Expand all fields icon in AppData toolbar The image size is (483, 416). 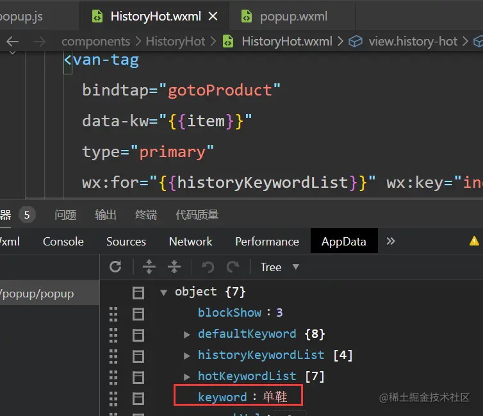(x=149, y=267)
